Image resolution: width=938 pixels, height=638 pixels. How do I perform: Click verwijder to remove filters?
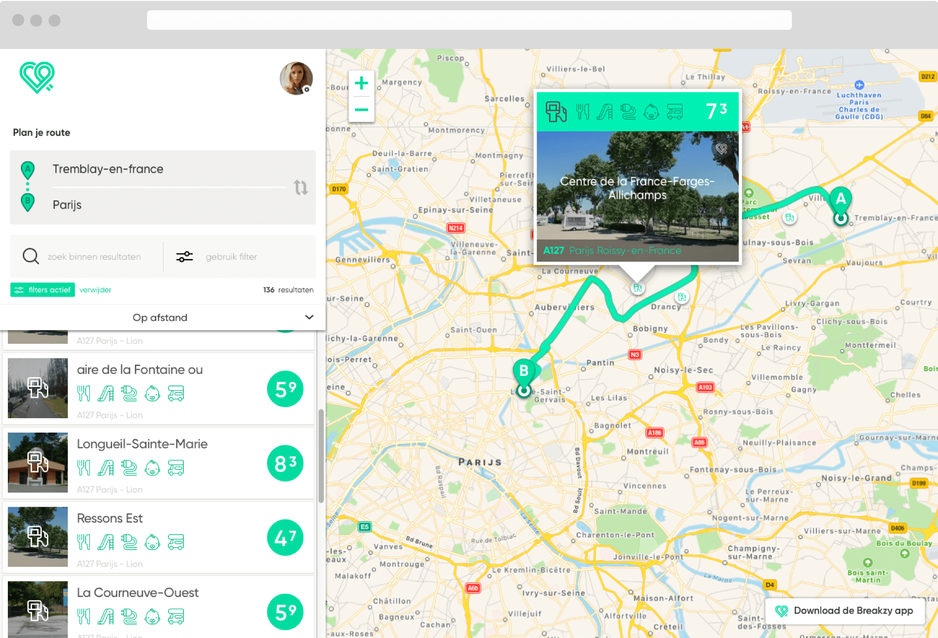coord(95,290)
